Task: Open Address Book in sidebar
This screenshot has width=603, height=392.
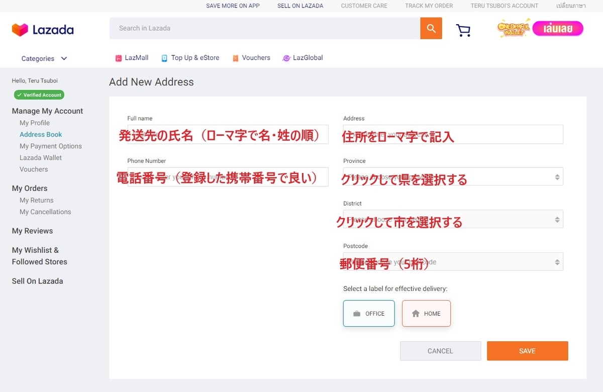Action: click(41, 134)
